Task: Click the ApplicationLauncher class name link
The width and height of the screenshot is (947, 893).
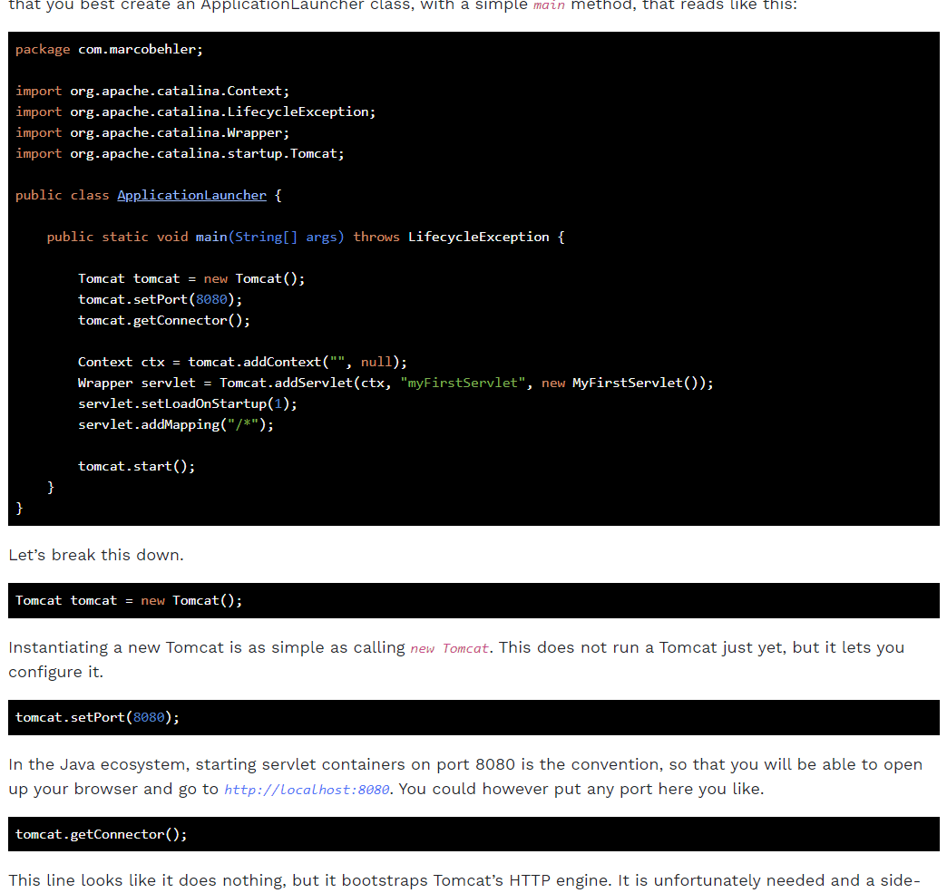Action: (x=191, y=195)
